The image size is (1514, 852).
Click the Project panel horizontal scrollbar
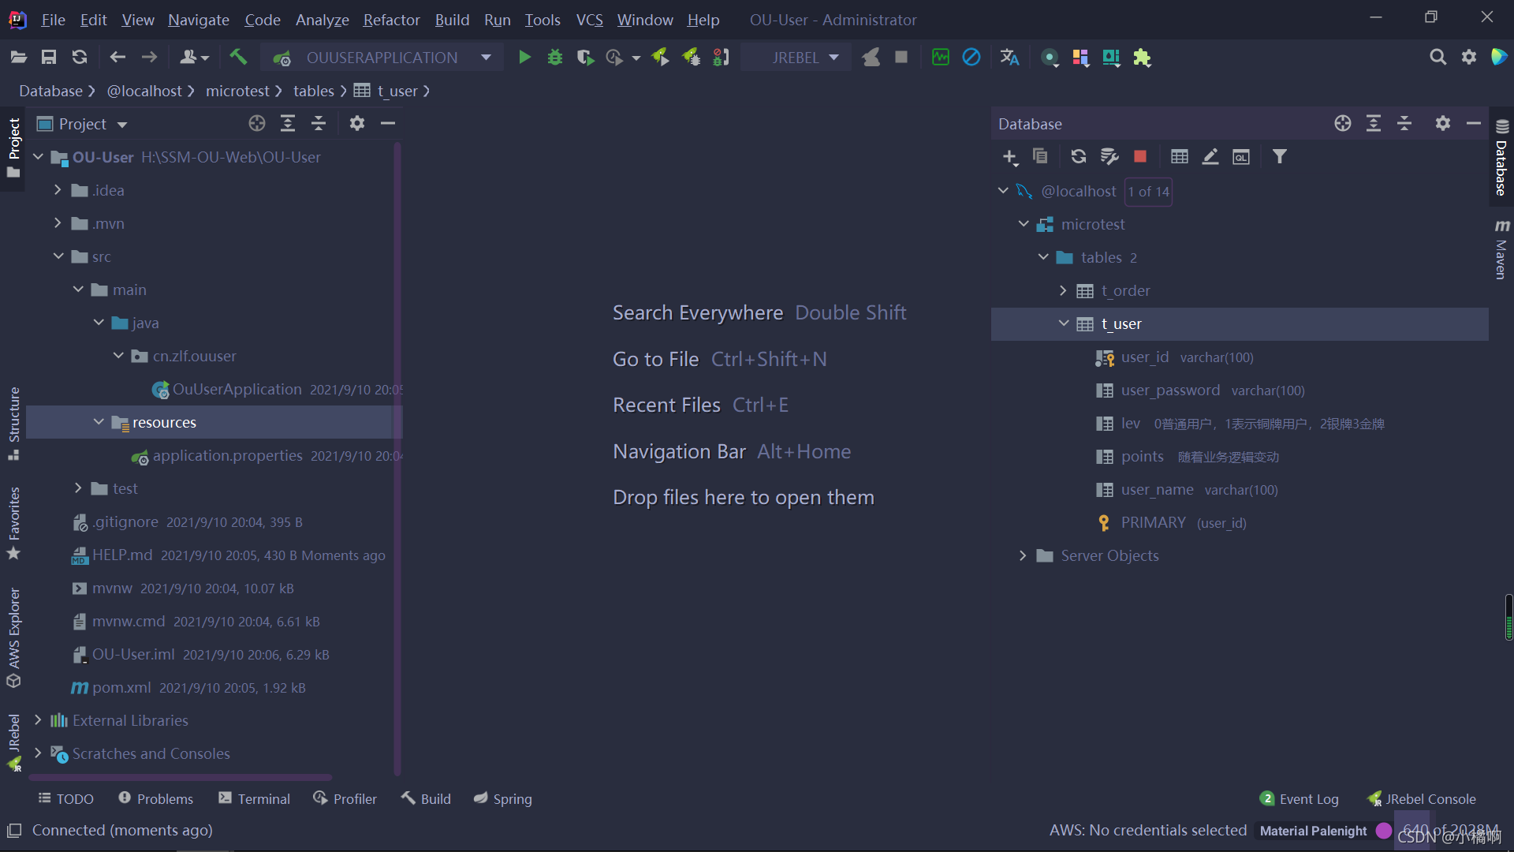point(181,777)
